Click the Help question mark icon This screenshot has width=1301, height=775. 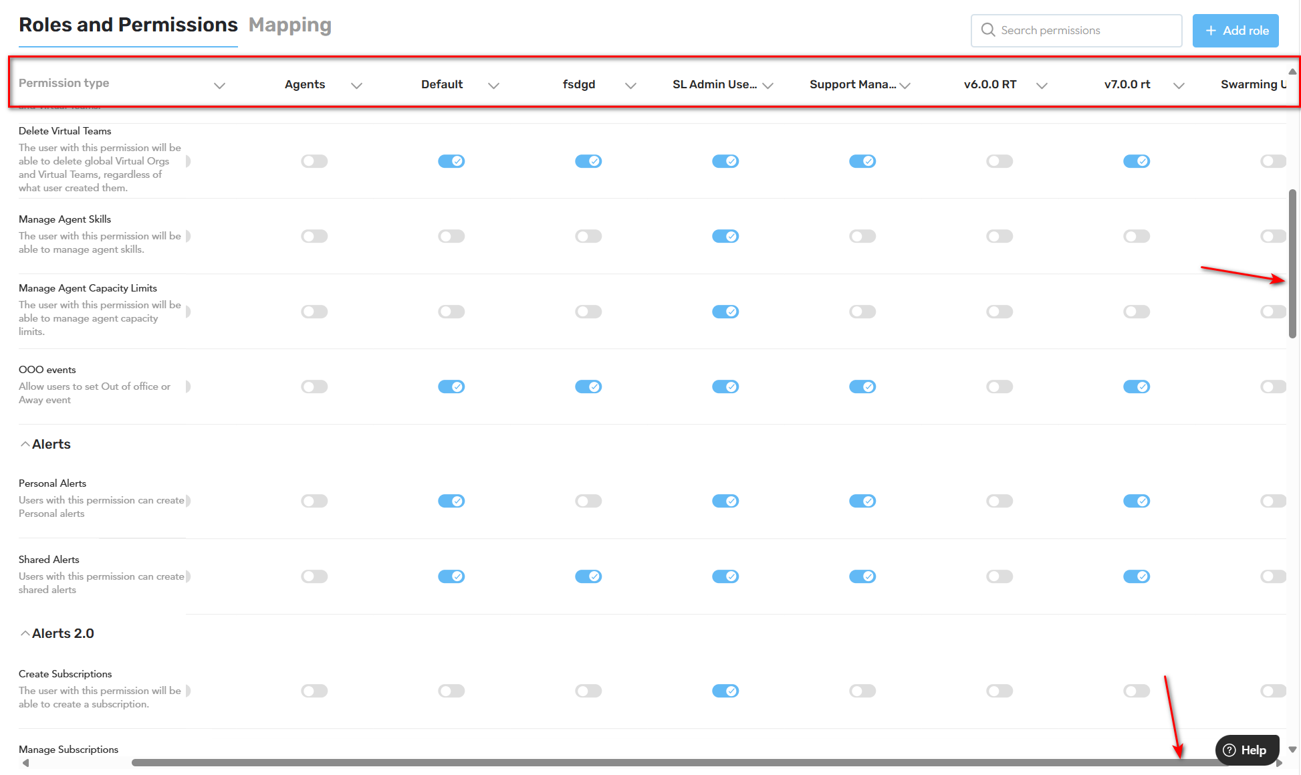[1229, 750]
